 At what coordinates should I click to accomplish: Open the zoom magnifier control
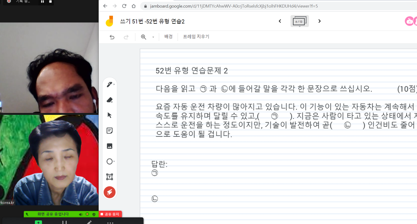tap(144, 37)
